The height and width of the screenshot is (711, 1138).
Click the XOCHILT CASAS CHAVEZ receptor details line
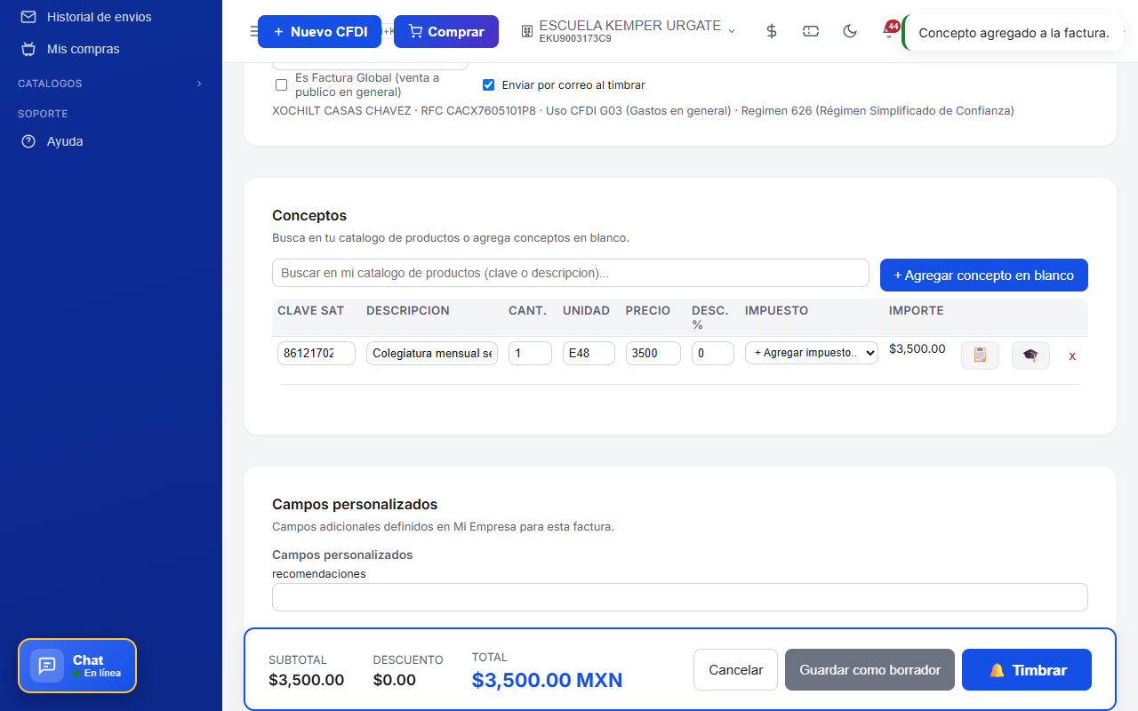(x=643, y=111)
